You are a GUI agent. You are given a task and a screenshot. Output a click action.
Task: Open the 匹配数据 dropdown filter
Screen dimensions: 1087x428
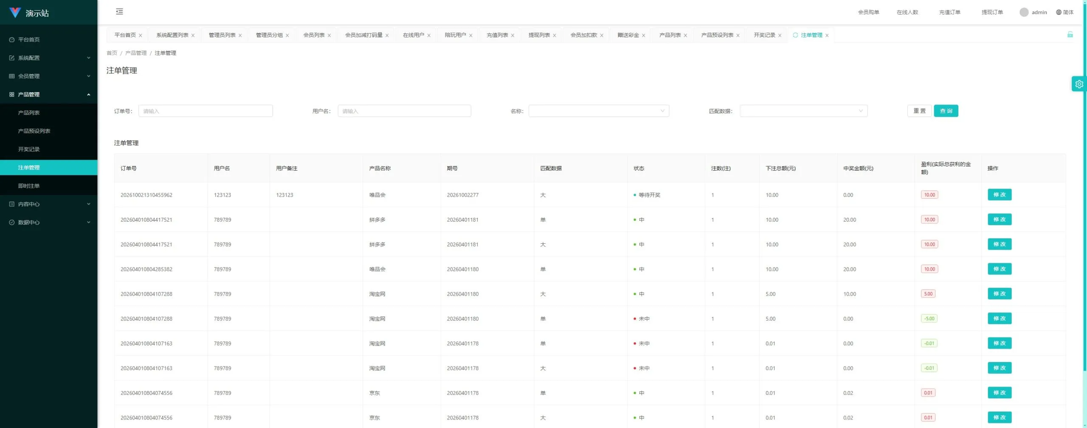[x=803, y=111]
